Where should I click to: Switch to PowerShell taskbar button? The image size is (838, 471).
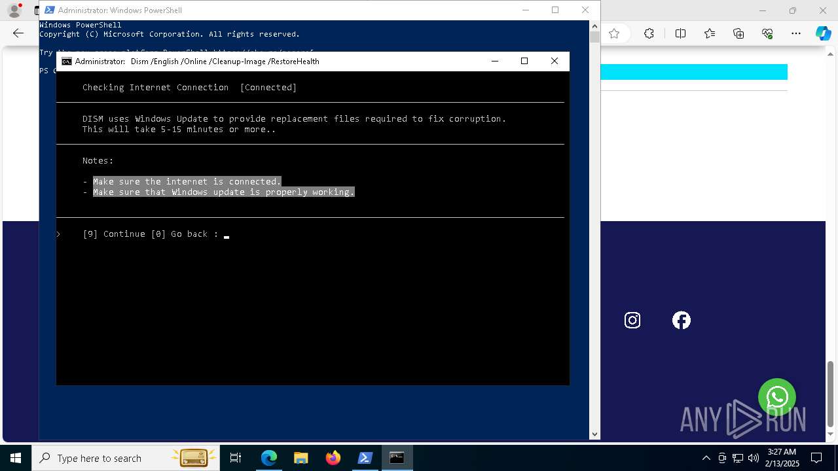[365, 458]
